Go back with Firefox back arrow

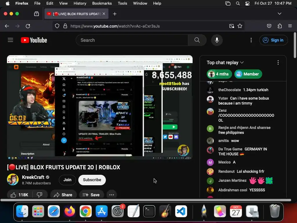coord(7,26)
